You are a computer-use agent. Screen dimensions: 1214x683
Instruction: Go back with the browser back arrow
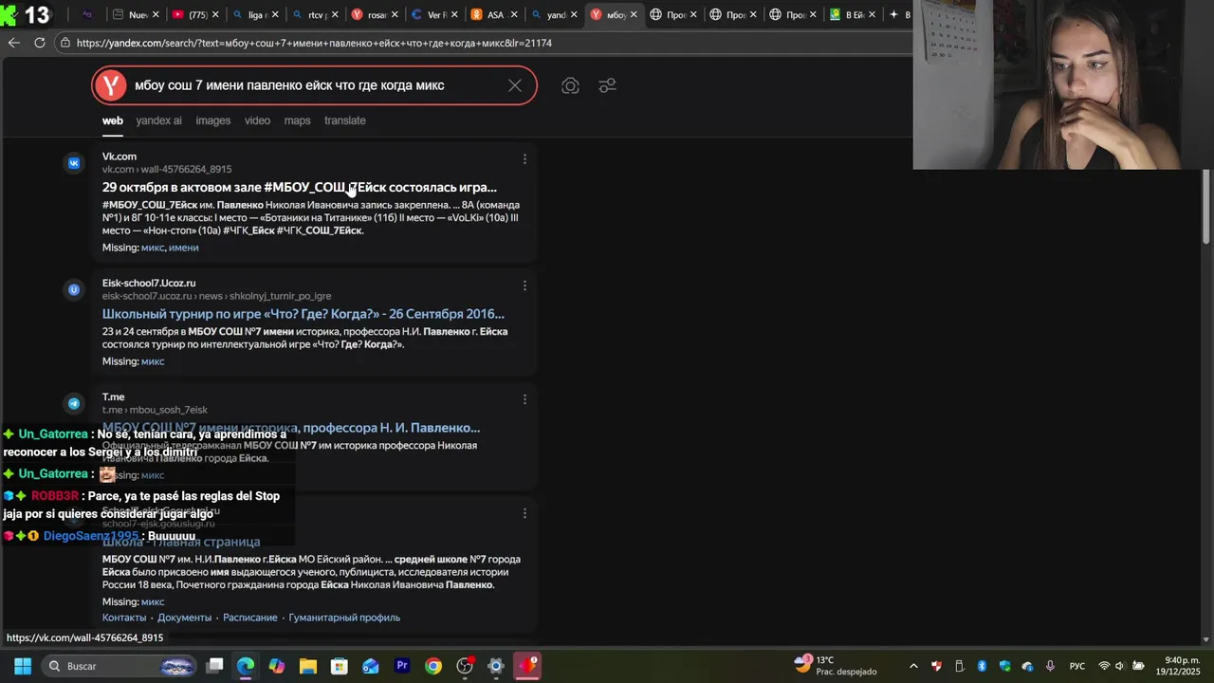tap(13, 43)
